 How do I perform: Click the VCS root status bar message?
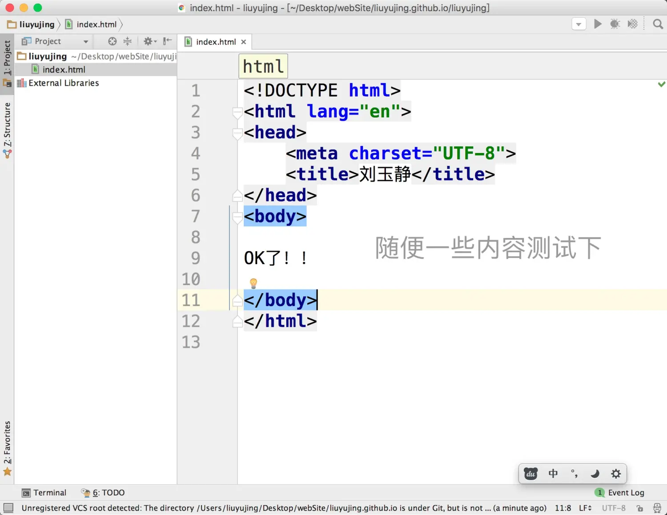(284, 508)
